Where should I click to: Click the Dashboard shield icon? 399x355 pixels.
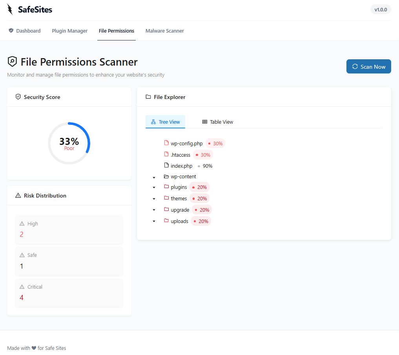tap(11, 31)
